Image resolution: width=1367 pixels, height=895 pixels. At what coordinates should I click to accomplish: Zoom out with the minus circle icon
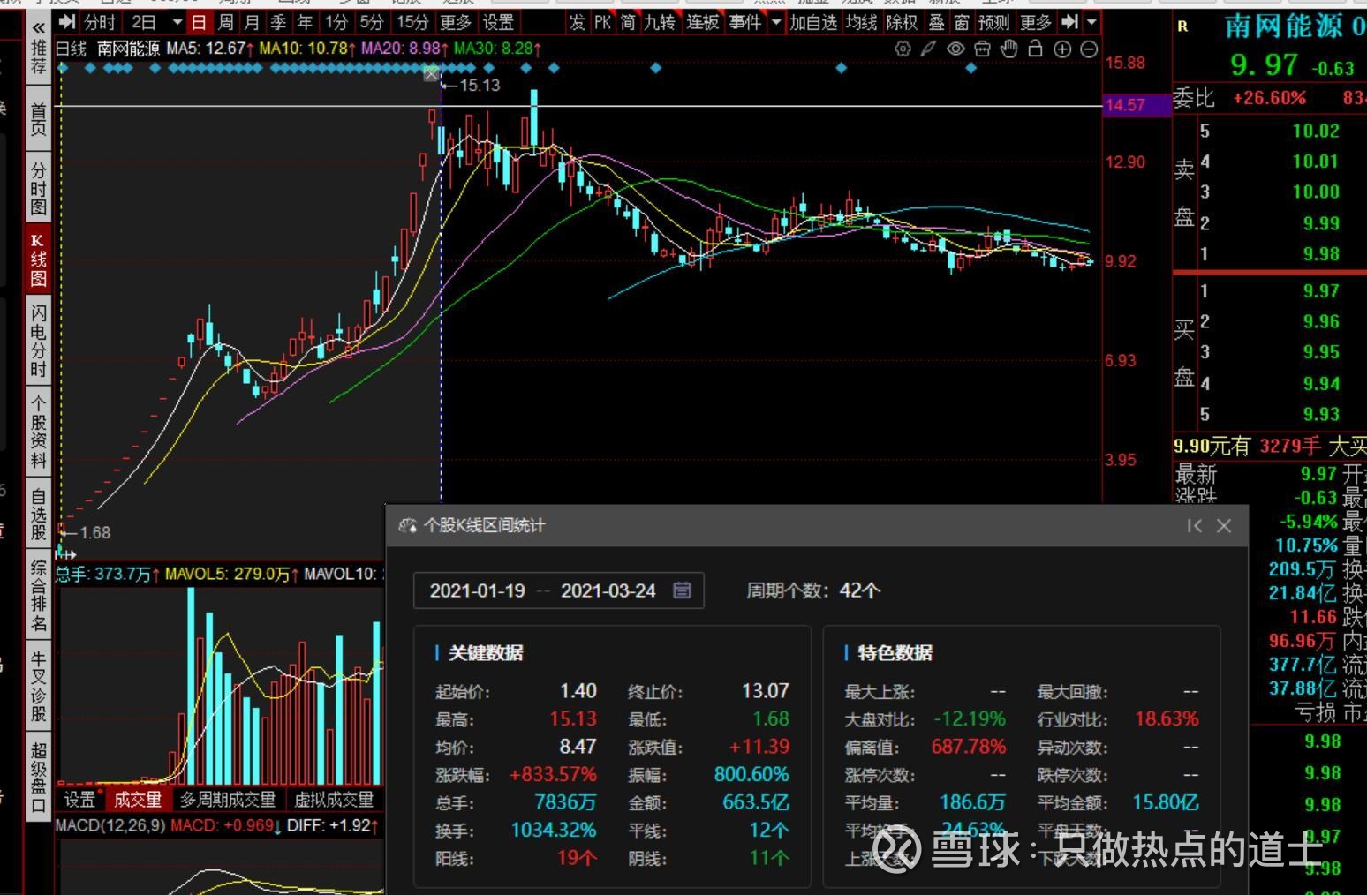coord(1090,49)
